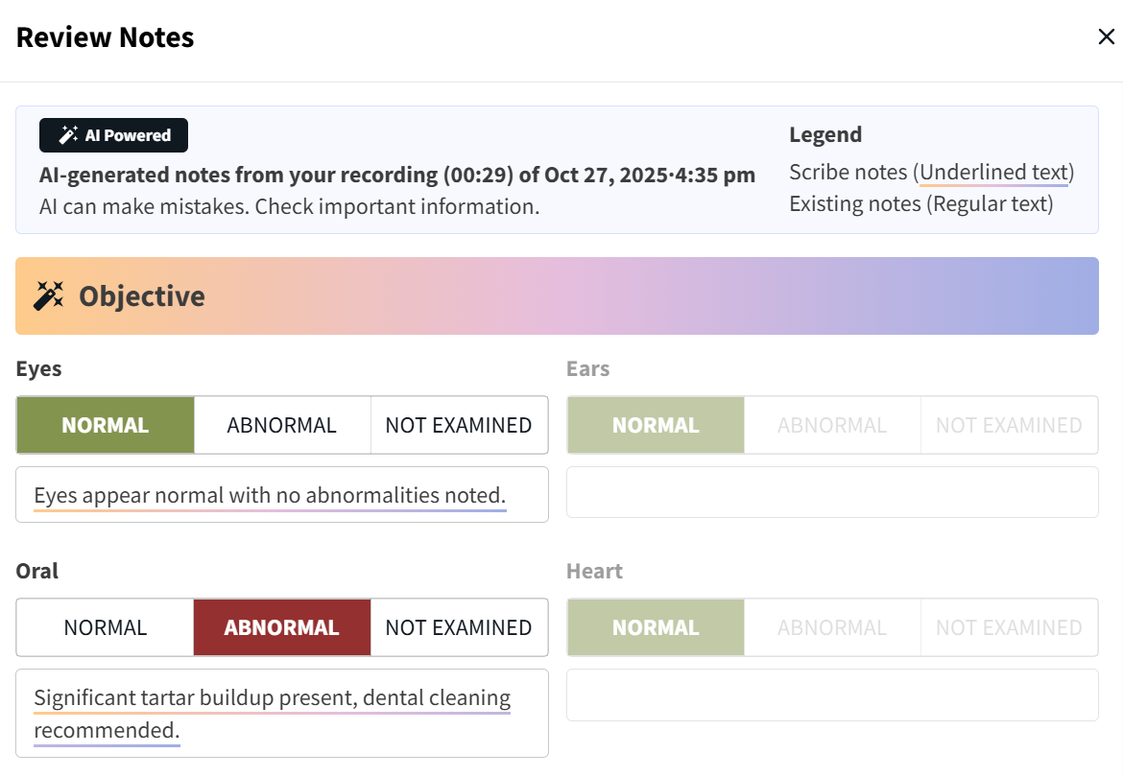This screenshot has height=777, width=1123.
Task: Set Eyes to Normal
Action: pyautogui.click(x=106, y=425)
